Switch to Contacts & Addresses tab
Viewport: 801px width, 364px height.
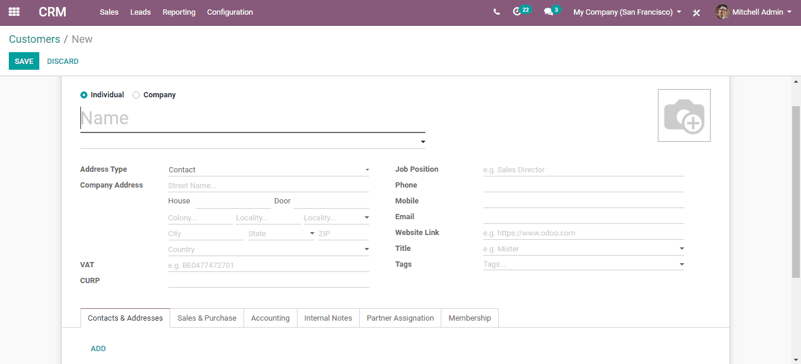pyautogui.click(x=125, y=318)
